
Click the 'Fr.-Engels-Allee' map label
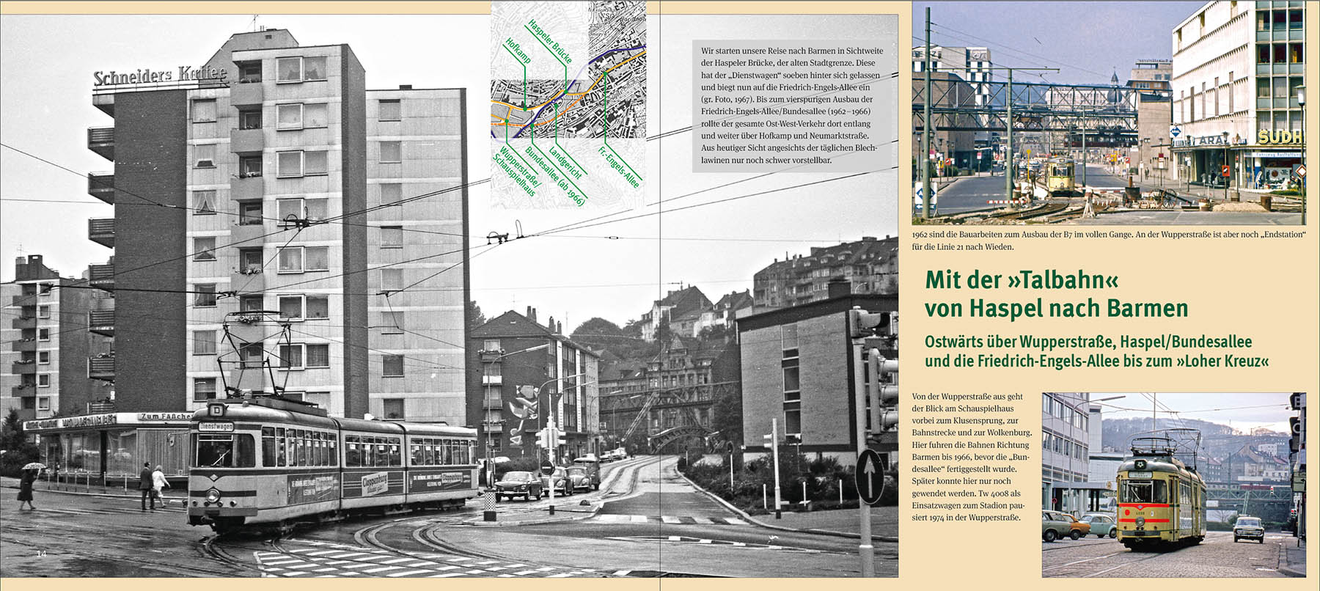click(x=619, y=166)
